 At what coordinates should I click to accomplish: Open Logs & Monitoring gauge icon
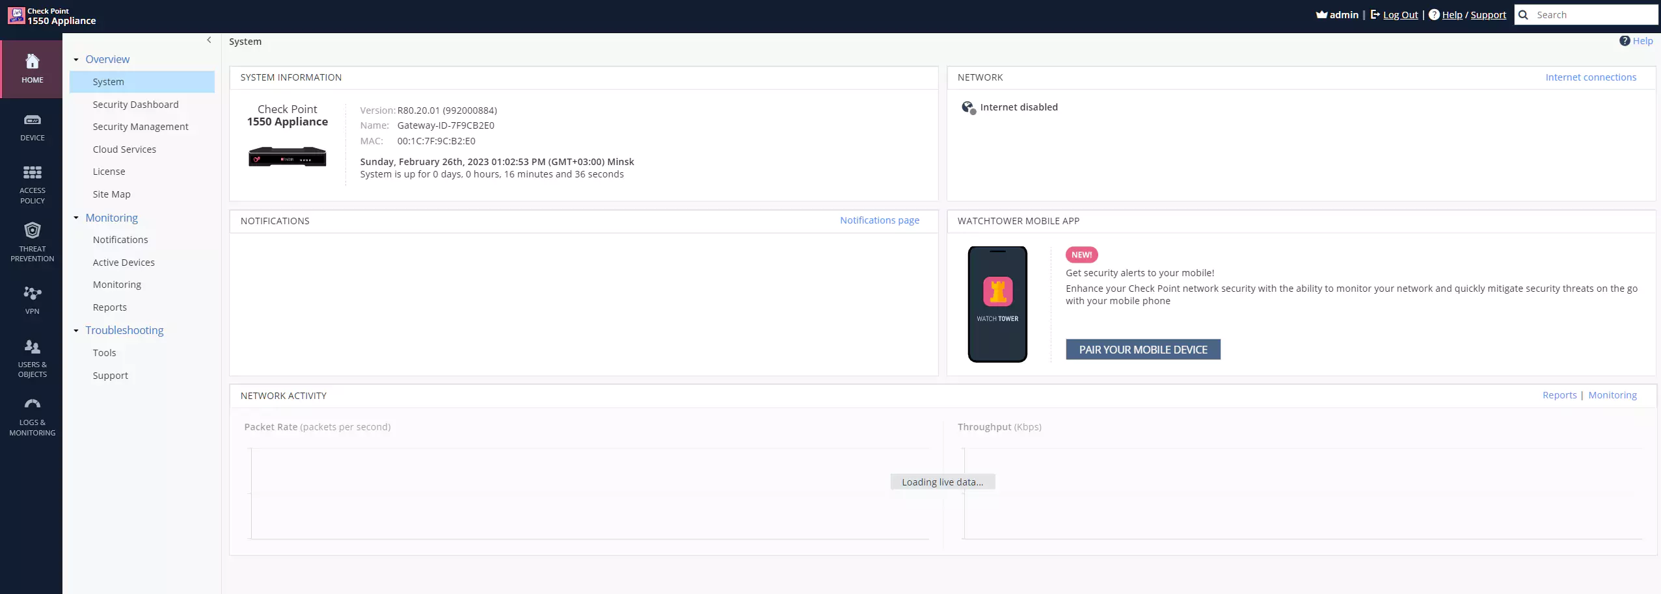coord(32,404)
